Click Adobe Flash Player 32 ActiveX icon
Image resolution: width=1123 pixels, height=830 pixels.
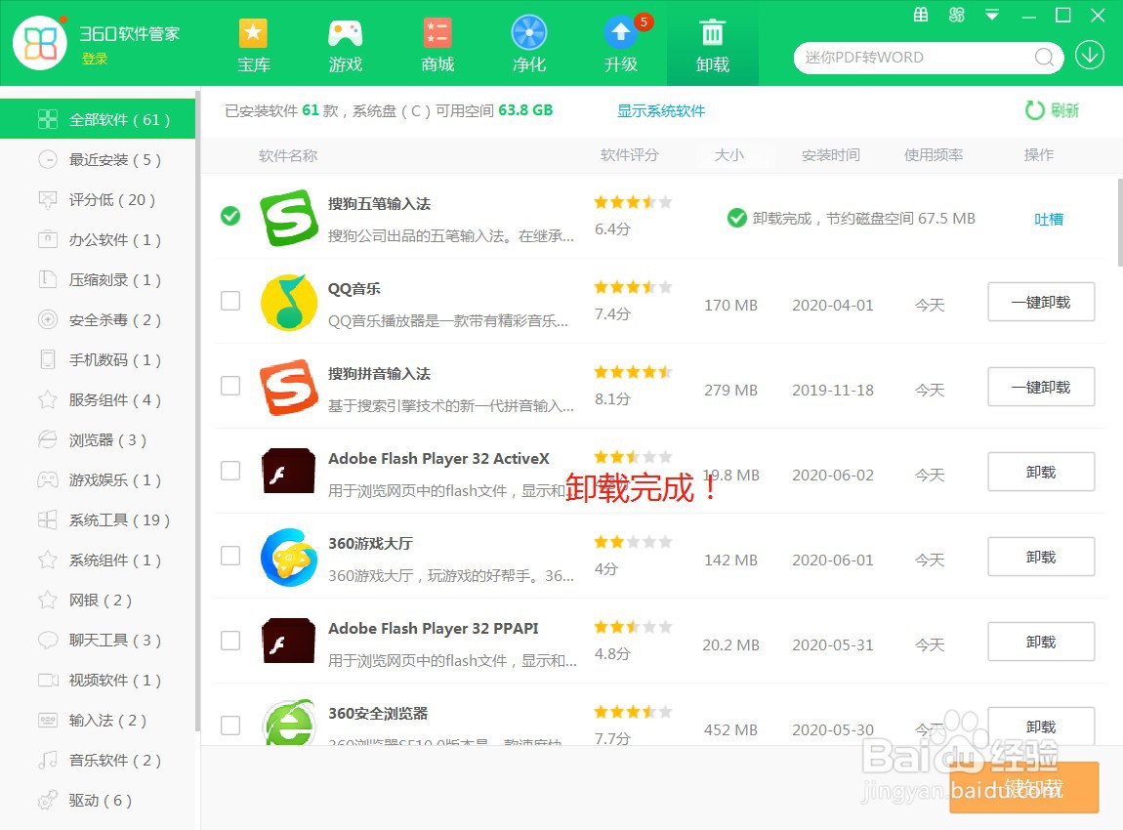(289, 472)
